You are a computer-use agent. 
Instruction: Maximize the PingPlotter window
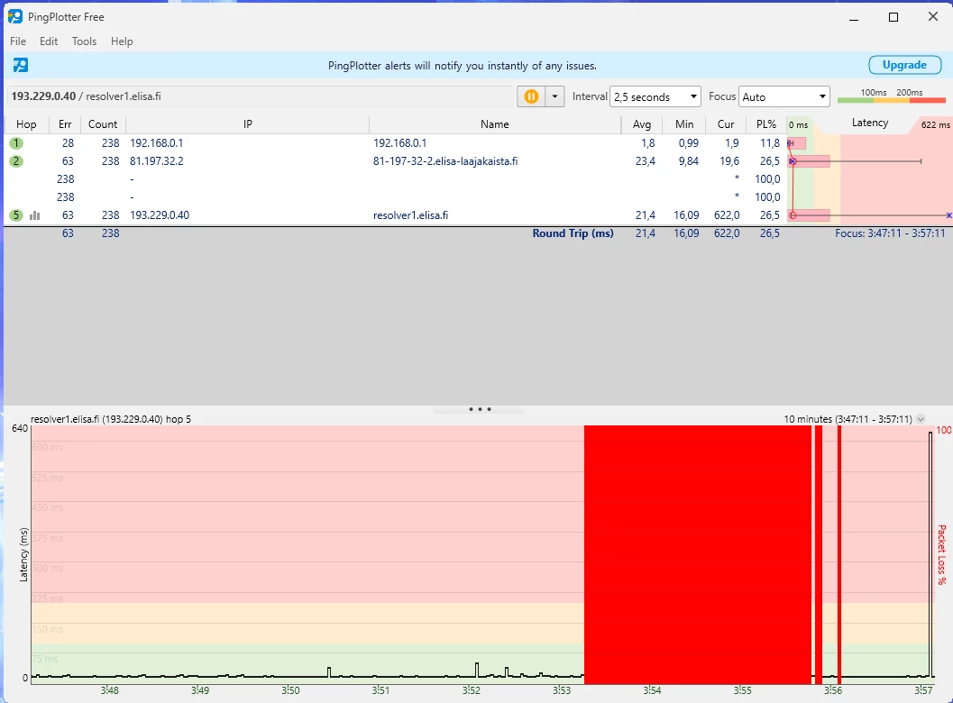pyautogui.click(x=893, y=17)
